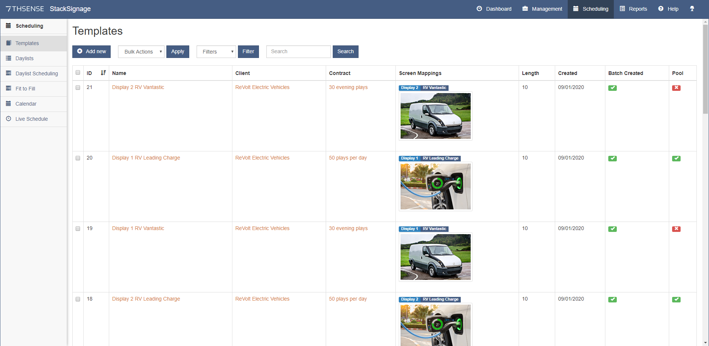Click the Apply button

pos(178,52)
